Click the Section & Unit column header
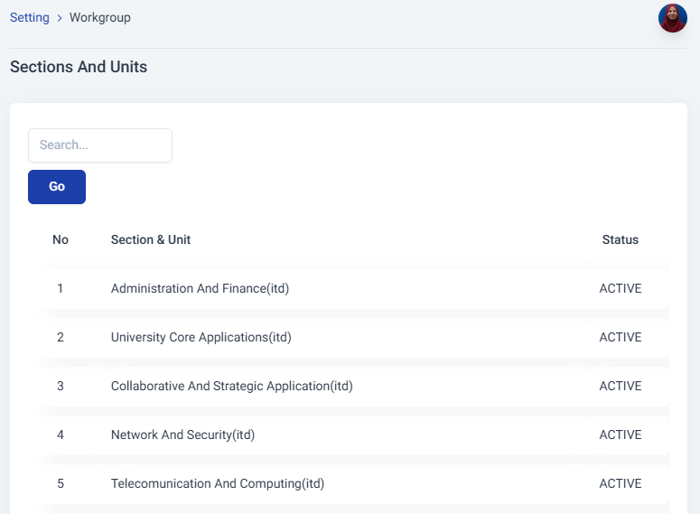The image size is (700, 514). (151, 239)
